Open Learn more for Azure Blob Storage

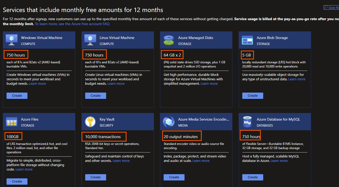point(297,79)
